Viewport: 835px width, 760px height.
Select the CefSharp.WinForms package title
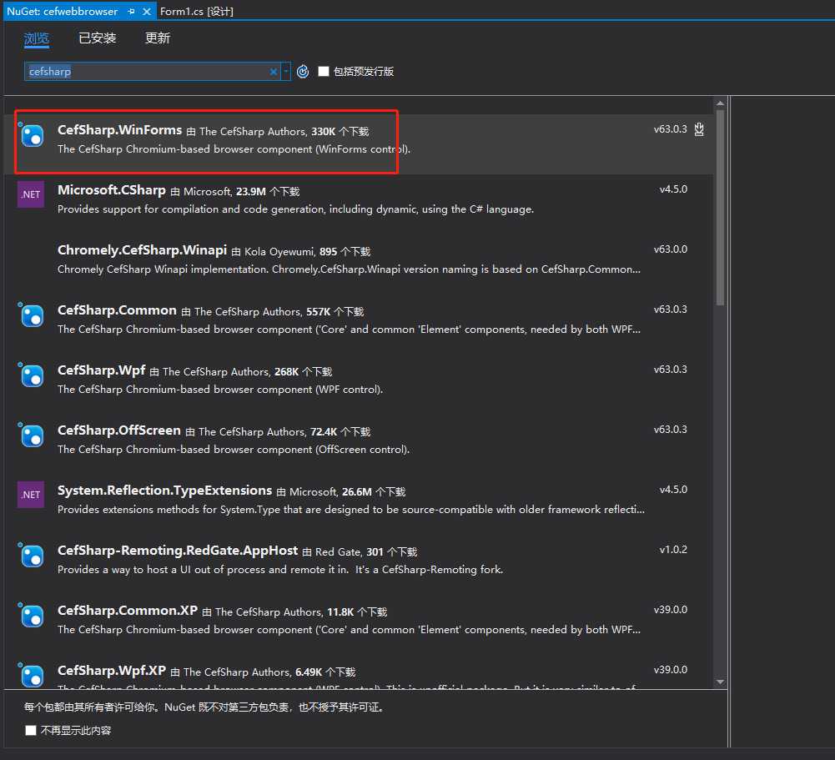(x=120, y=130)
